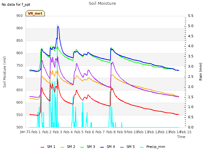Image resolution: width=205 pixels, height=153 pixels.
Task: Click the 5.5 rain axis tick label
Action: (x=191, y=16)
